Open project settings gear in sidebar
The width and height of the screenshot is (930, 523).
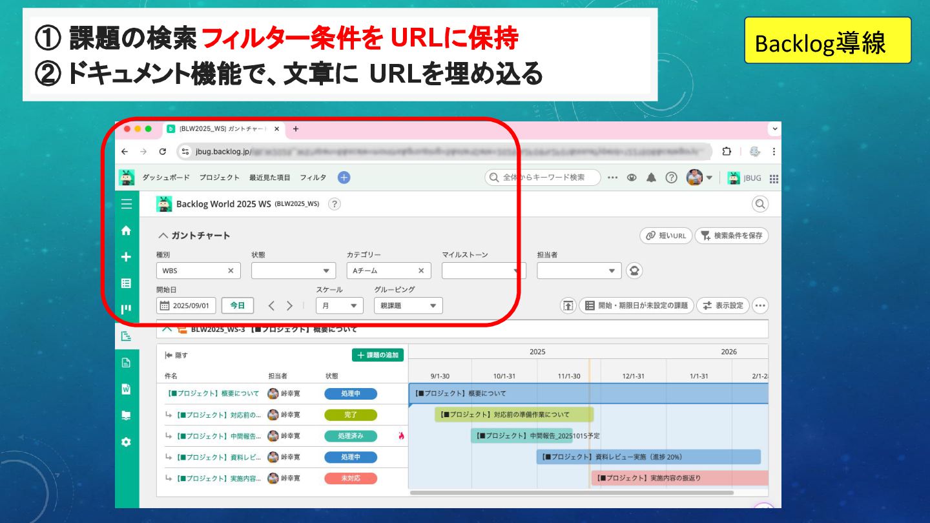pyautogui.click(x=127, y=442)
